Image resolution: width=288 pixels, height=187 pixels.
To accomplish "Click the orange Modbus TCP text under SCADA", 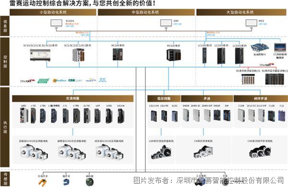I will pos(72,24).
